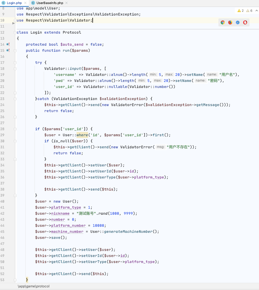Open in Chrome browser icon
Image resolution: width=259 pixels, height=290 pixels.
pos(223,23)
